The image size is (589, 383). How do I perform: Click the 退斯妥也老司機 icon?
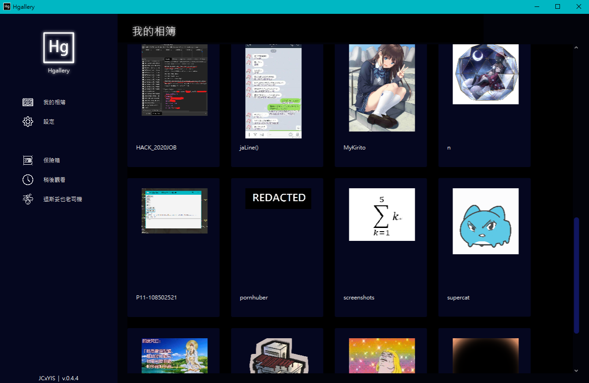click(x=28, y=199)
